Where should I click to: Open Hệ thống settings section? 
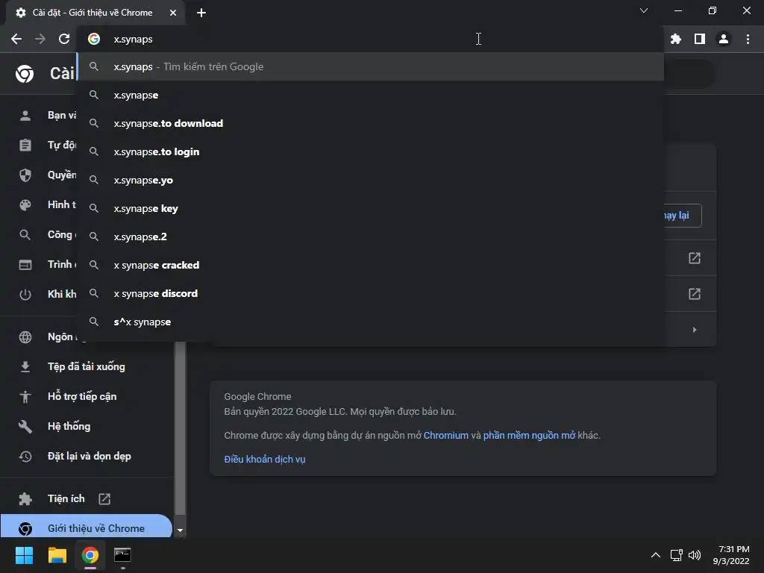87,426
